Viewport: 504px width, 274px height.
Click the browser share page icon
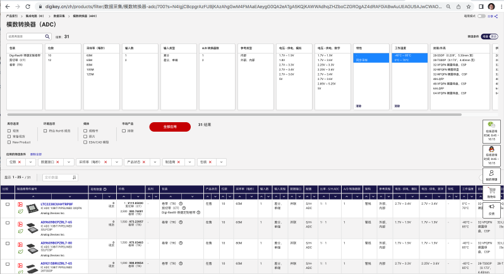click(x=459, y=6)
